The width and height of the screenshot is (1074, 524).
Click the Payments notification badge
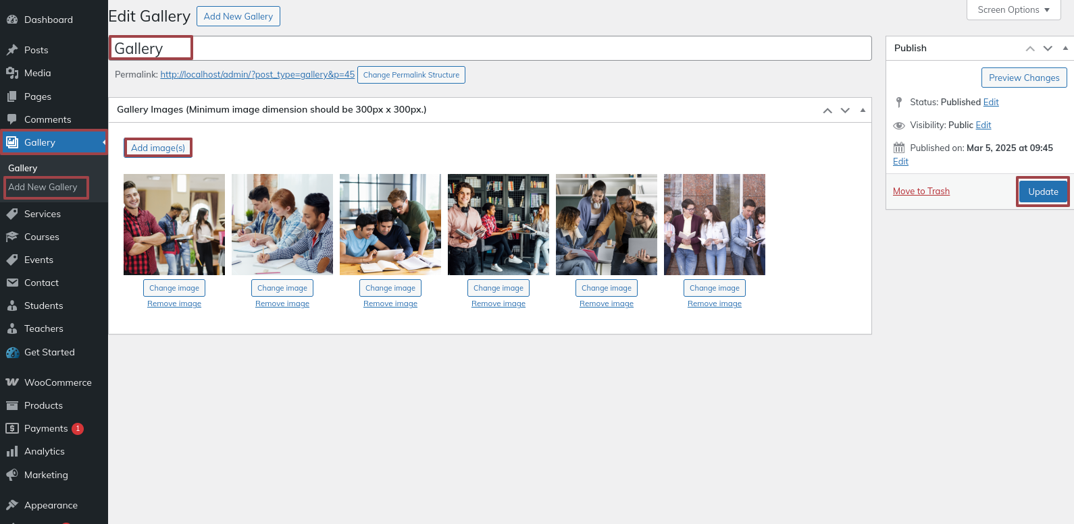pos(78,428)
